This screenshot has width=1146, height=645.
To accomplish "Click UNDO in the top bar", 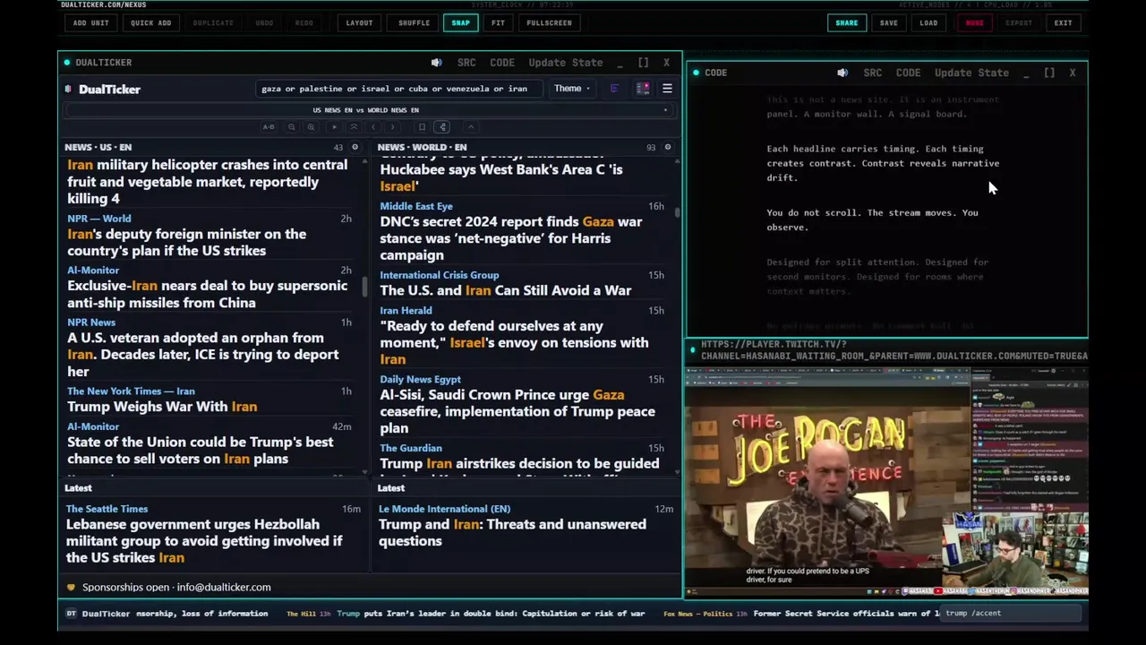I will coord(264,22).
